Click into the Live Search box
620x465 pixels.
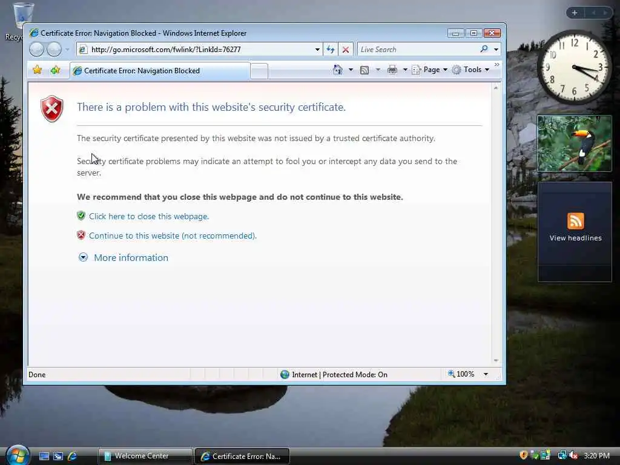click(x=418, y=50)
